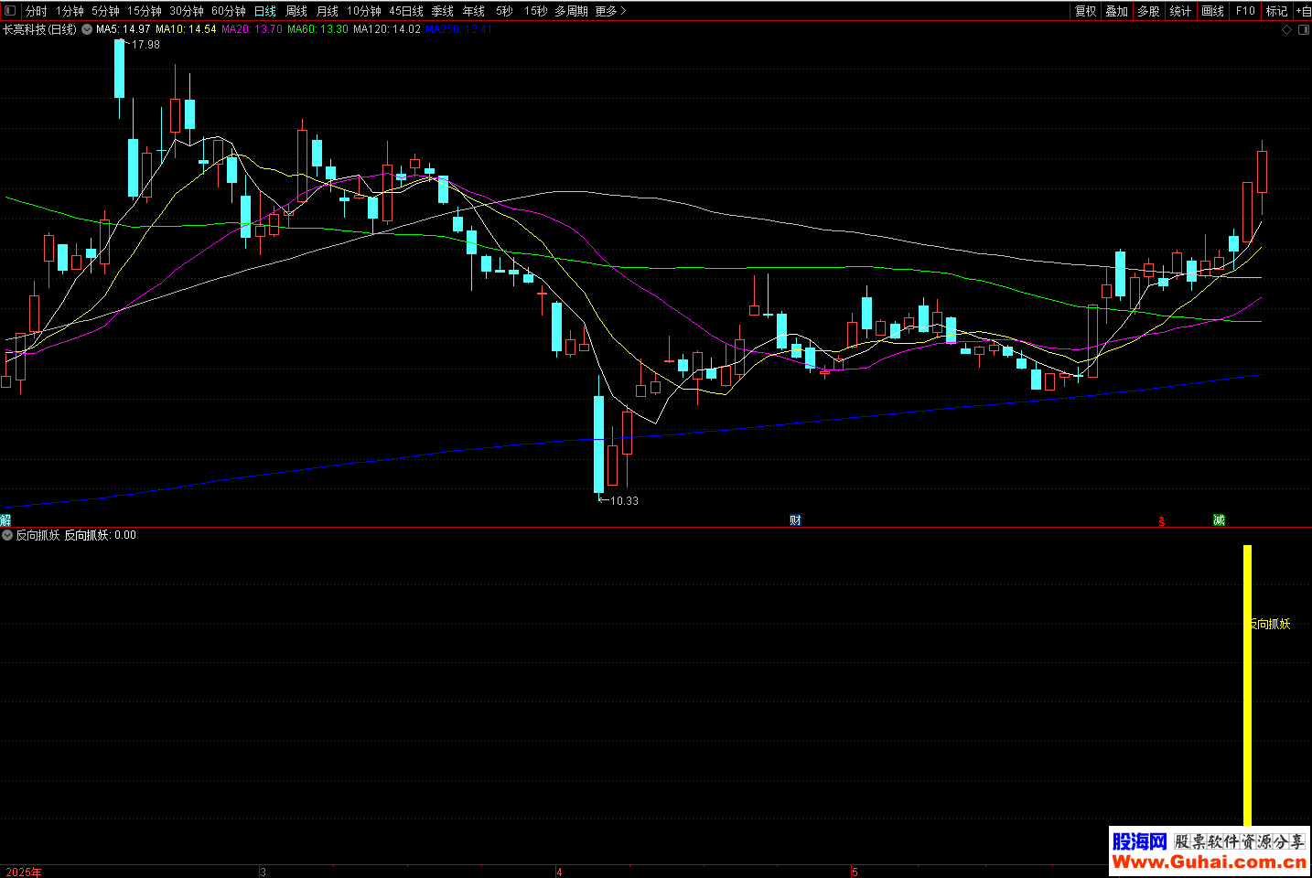Click the 叠加 overlay button
Screen dimensions: 1312x878
point(1117,11)
